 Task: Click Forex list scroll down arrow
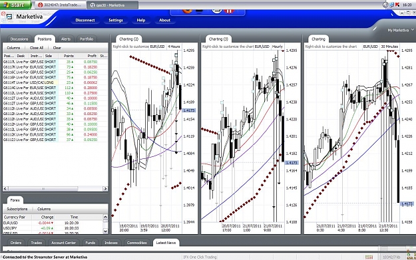pyautogui.click(x=105, y=231)
